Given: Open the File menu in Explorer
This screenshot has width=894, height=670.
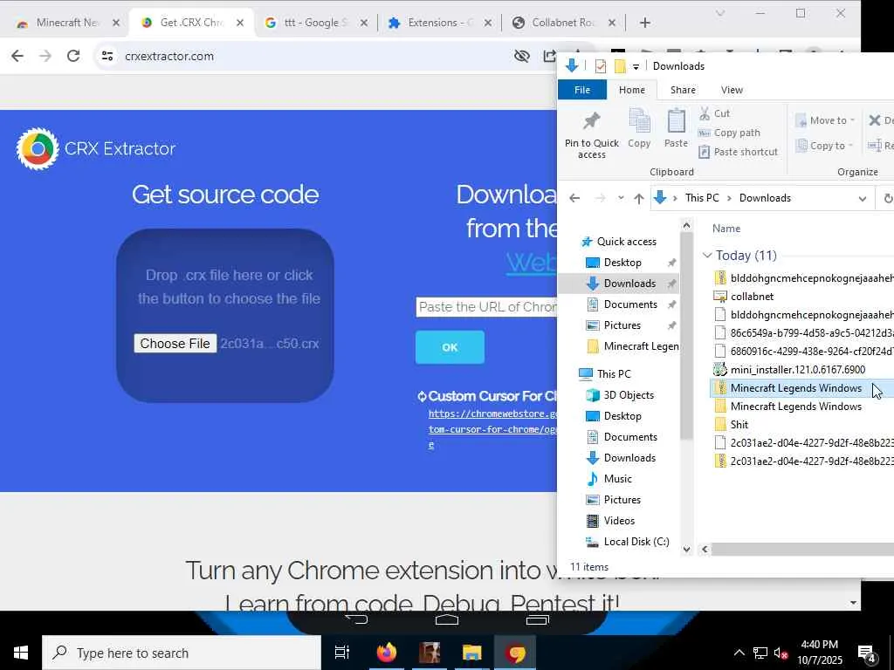Looking at the screenshot, I should point(582,90).
